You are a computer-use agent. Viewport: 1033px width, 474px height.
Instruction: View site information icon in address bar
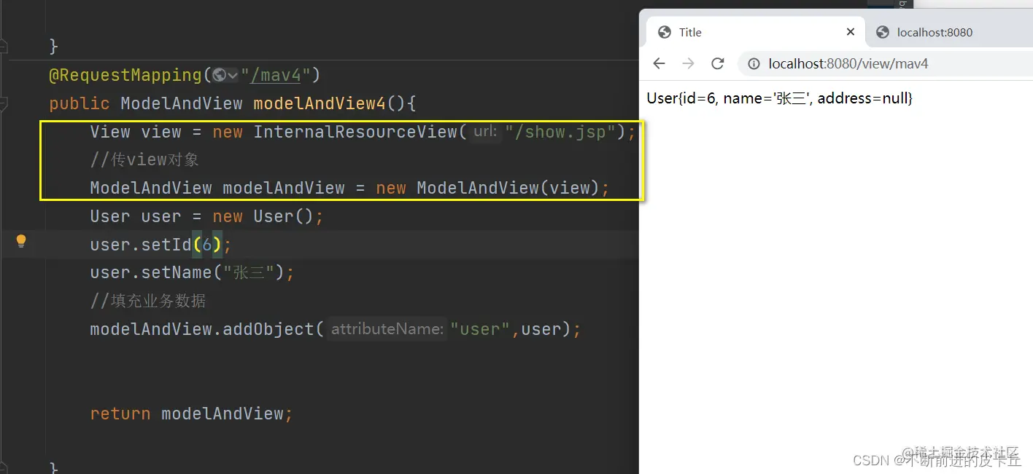754,64
